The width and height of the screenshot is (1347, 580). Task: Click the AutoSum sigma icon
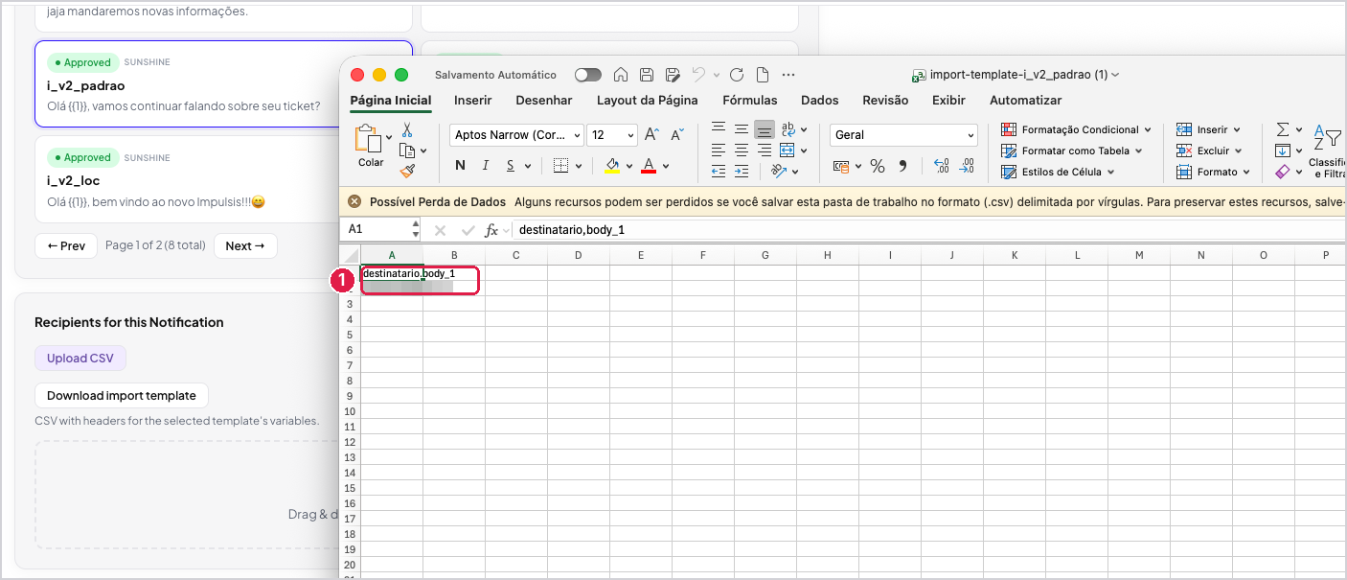coord(1282,129)
